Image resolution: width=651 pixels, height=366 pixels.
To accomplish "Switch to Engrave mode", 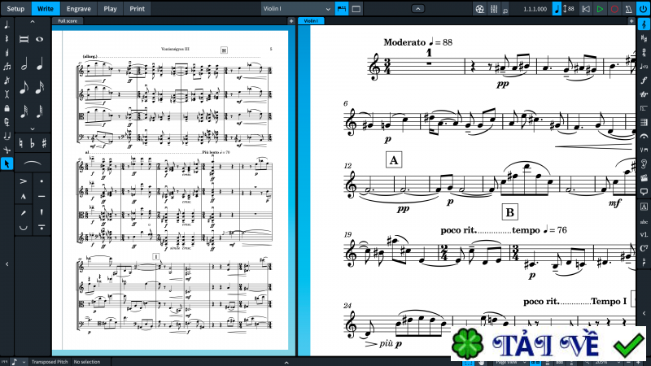I will point(78,9).
